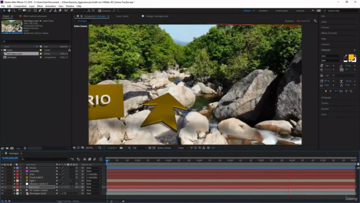Switch to Effect Controls adventure tab

(x=35, y=16)
